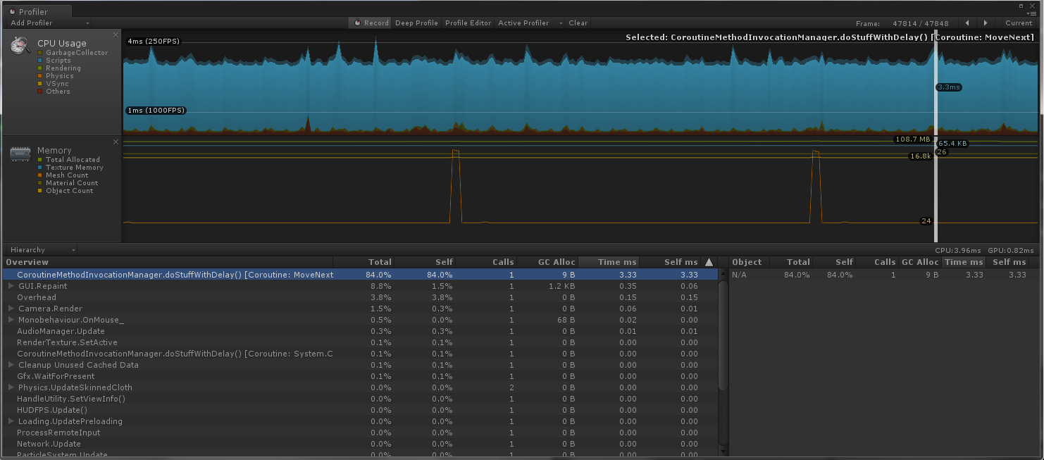1044x460 pixels.
Task: Click the Memory module icon
Action: [20, 152]
